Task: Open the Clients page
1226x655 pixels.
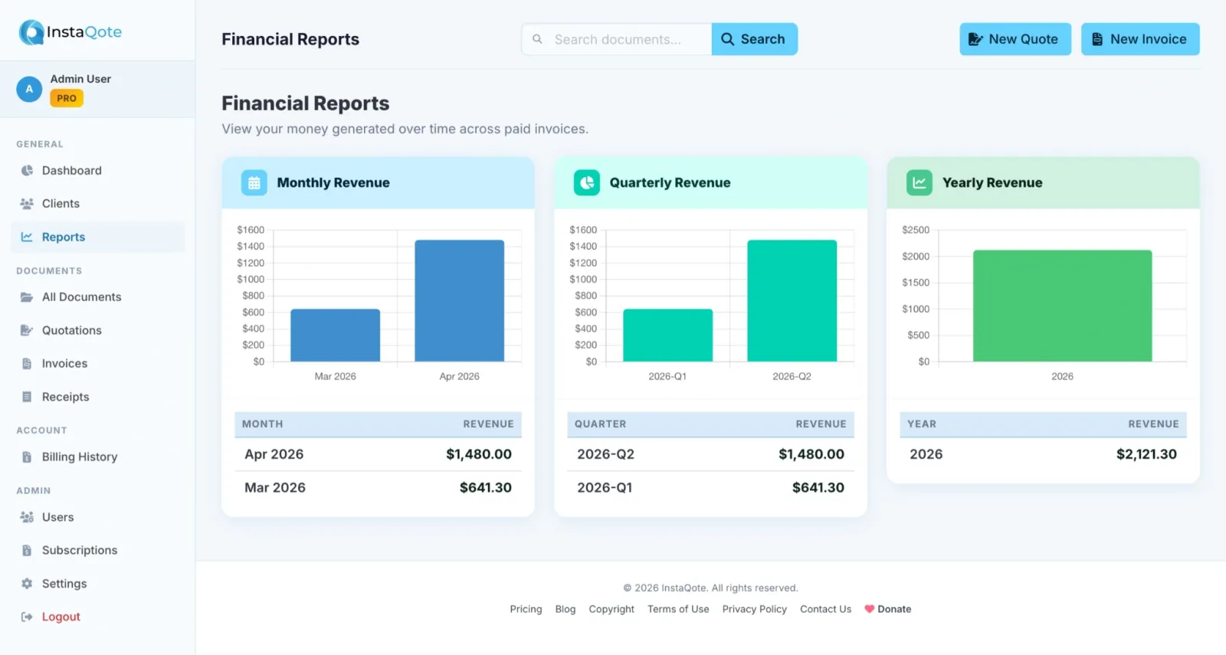Action: pos(61,204)
